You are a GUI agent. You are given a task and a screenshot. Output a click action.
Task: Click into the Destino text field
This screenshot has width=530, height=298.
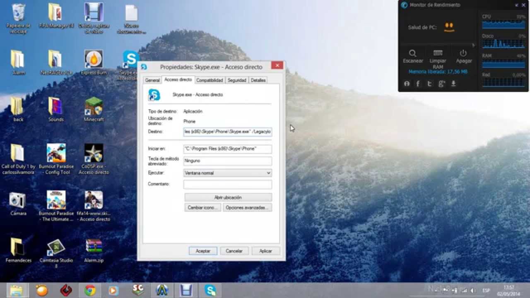tap(228, 132)
